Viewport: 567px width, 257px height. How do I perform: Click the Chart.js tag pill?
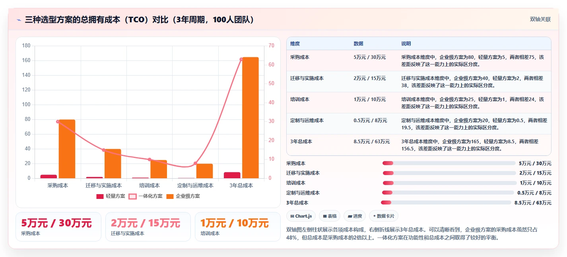pos(301,216)
